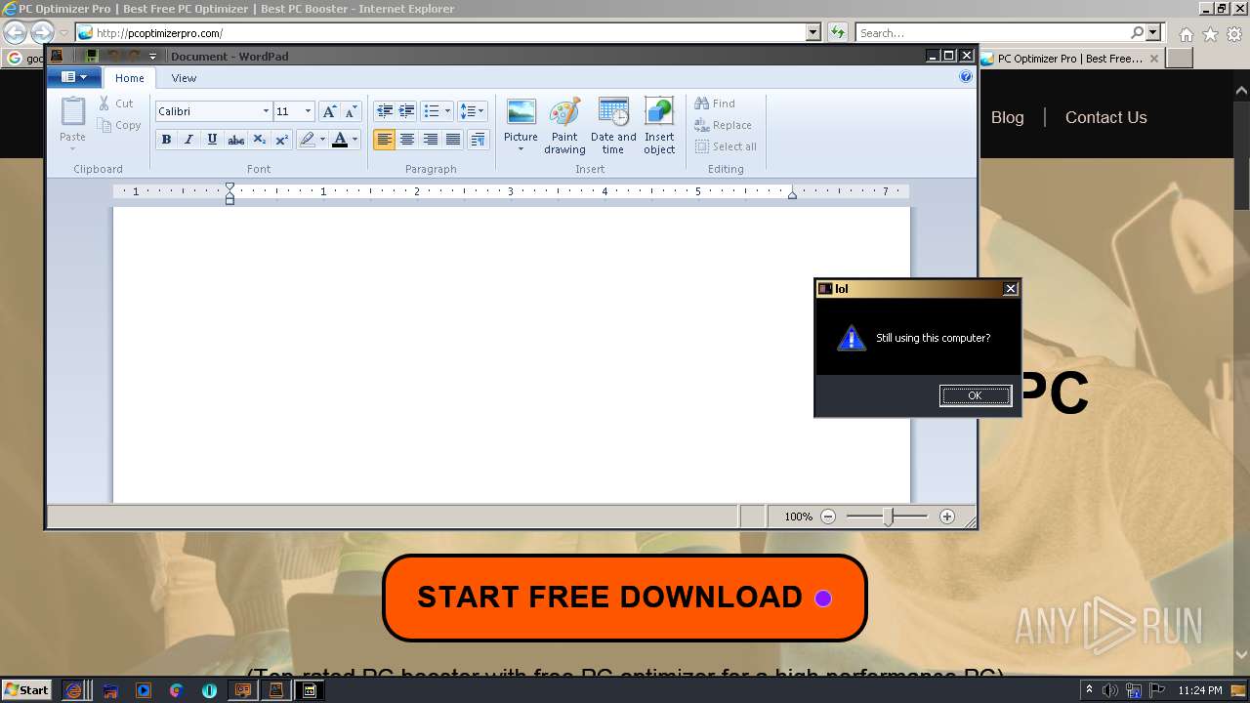
Task: Open the Blog link on the webpage
Action: 1007,117
